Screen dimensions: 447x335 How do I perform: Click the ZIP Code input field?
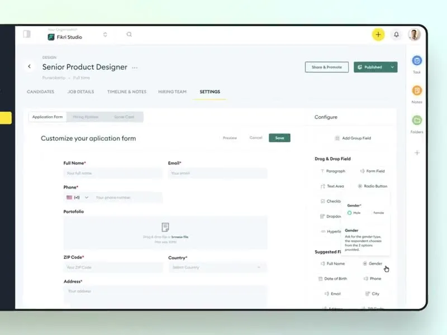coord(113,267)
